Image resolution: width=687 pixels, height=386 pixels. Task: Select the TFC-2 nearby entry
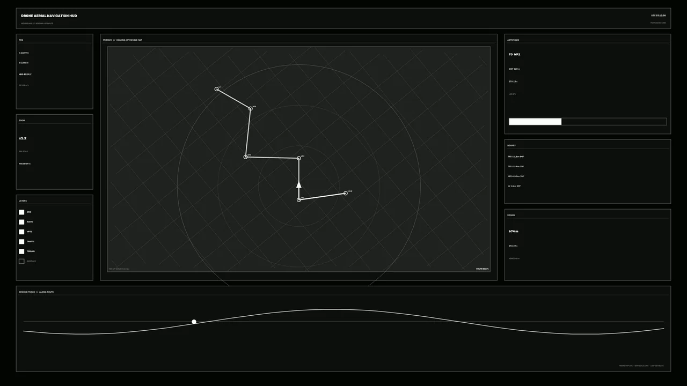pos(516,166)
